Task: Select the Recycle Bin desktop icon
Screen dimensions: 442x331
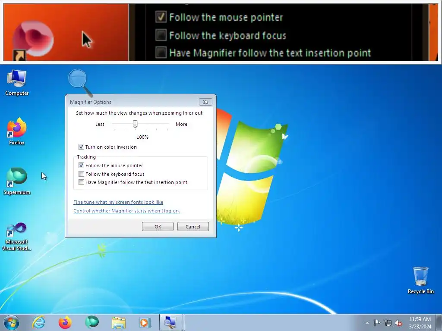Action: [x=420, y=280]
